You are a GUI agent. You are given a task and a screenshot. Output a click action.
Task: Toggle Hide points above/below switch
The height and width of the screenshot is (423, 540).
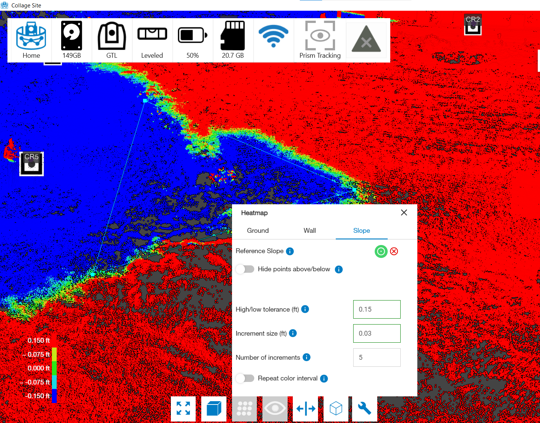pos(245,269)
